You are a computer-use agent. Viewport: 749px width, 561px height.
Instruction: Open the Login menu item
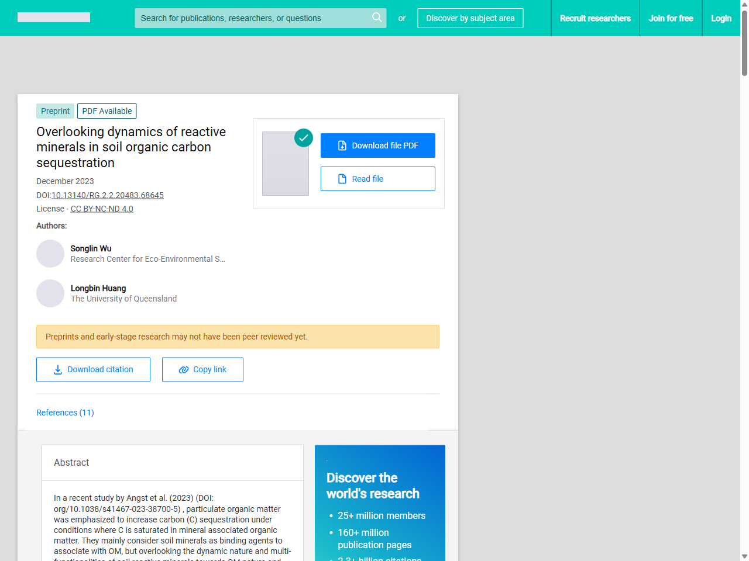(x=721, y=18)
